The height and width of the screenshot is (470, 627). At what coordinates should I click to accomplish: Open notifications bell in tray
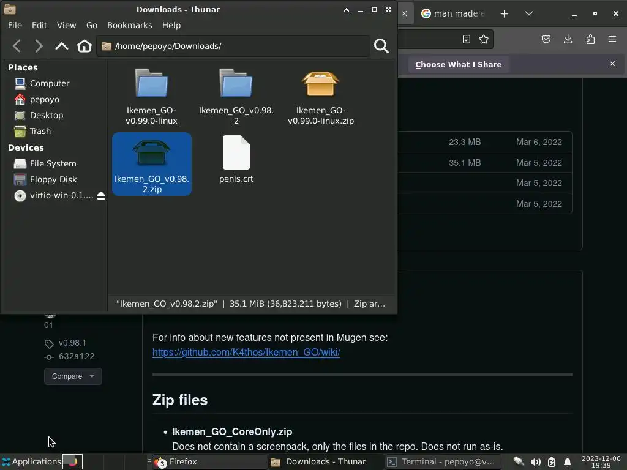coord(568,462)
